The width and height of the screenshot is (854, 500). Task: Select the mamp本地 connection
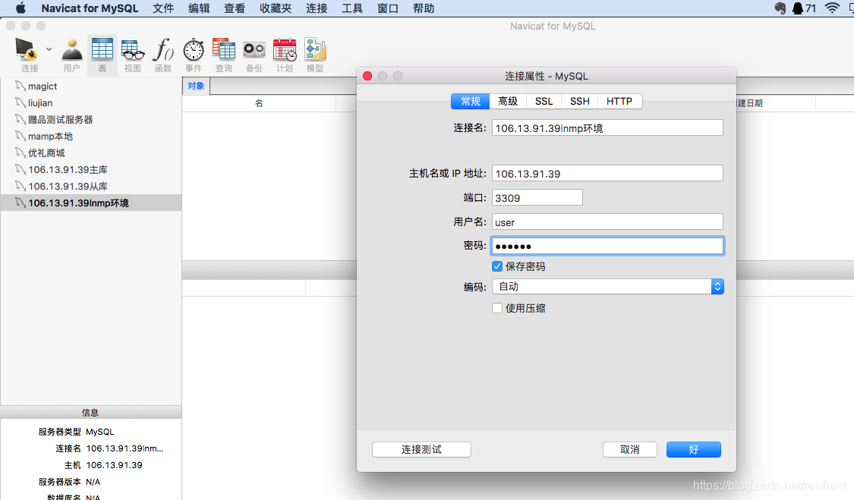pyautogui.click(x=91, y=136)
